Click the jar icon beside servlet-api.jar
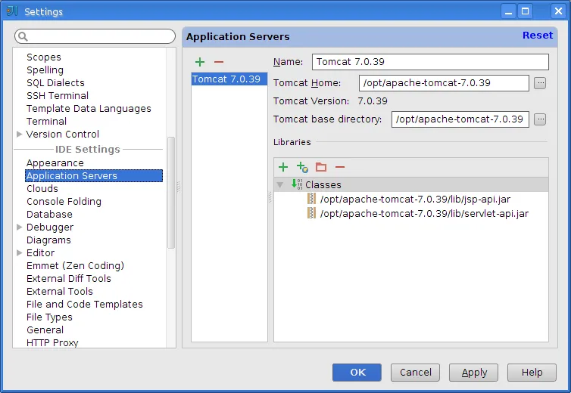 pos(311,213)
